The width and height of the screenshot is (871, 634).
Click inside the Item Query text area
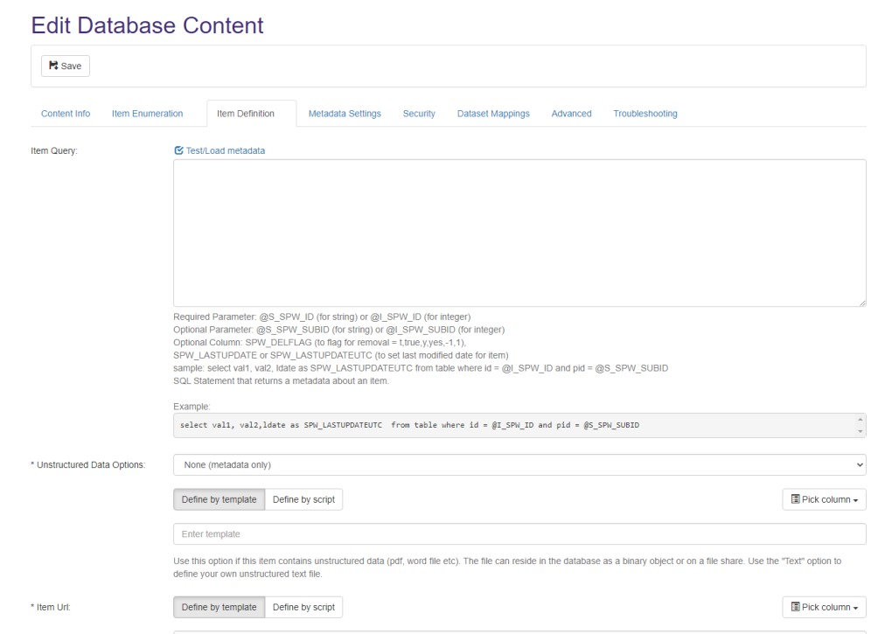[519, 233]
